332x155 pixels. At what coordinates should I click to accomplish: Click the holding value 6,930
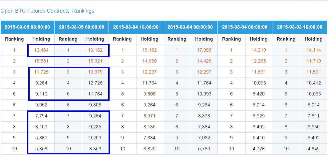click(314, 127)
